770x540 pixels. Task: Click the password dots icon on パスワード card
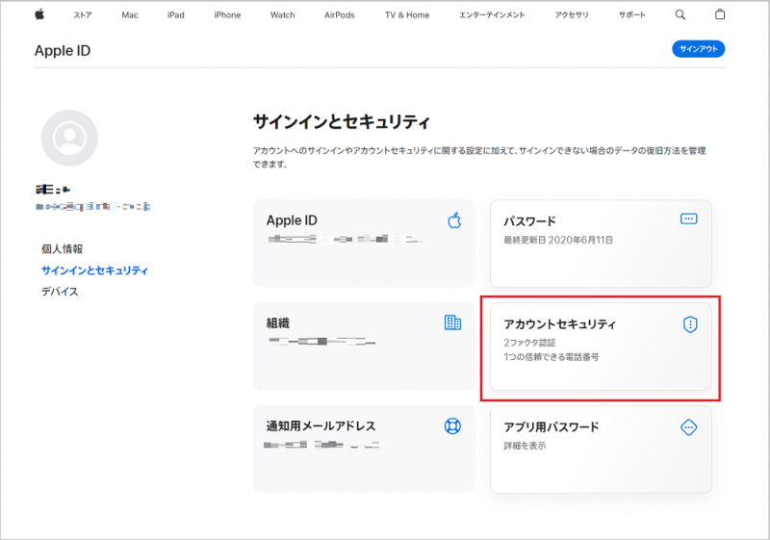(688, 219)
